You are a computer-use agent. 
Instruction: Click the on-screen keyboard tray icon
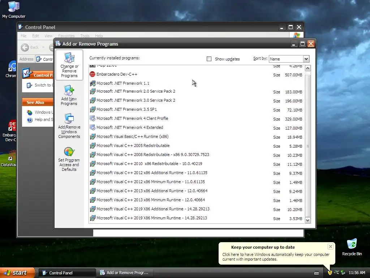(317, 273)
